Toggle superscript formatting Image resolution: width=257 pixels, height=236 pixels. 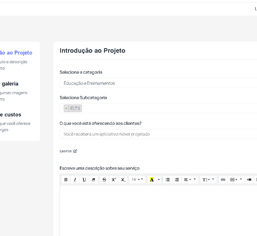tap(114, 180)
